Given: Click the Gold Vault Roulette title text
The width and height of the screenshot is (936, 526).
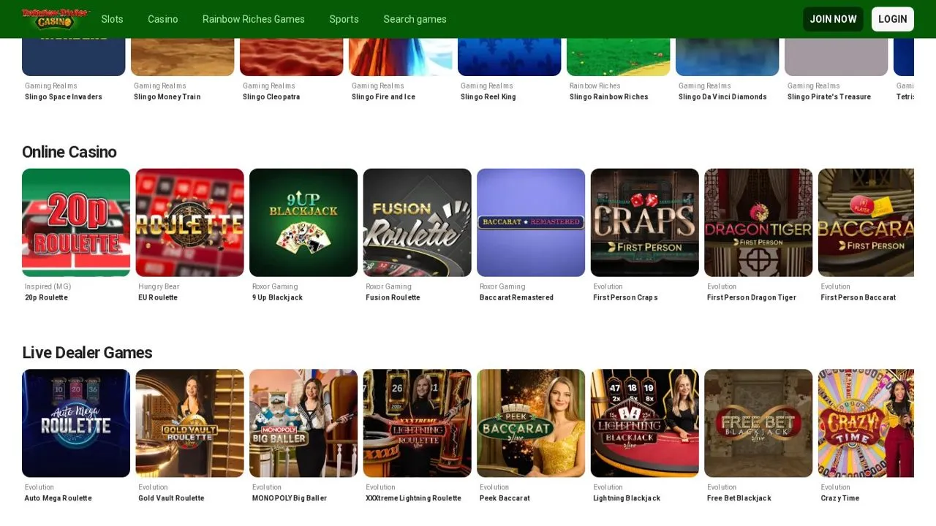Looking at the screenshot, I should tap(171, 498).
